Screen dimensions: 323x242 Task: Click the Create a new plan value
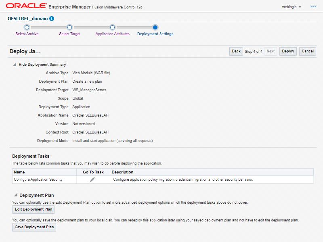click(x=87, y=81)
